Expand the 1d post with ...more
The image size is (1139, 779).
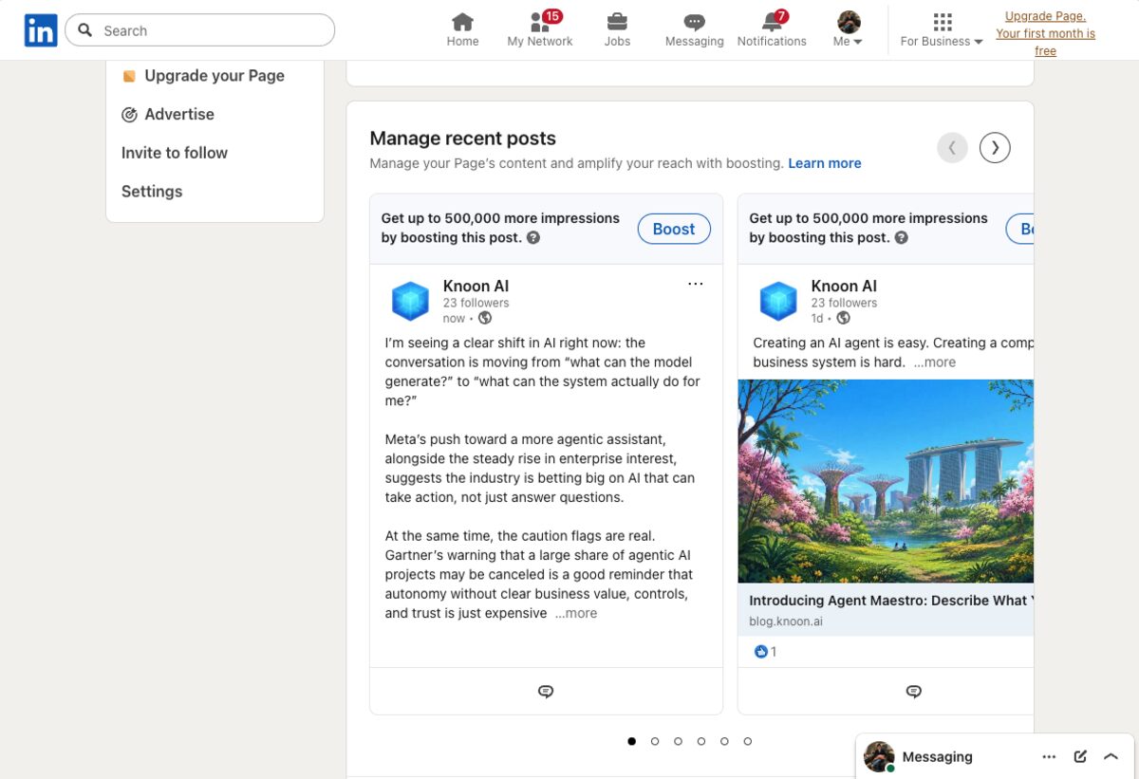935,362
